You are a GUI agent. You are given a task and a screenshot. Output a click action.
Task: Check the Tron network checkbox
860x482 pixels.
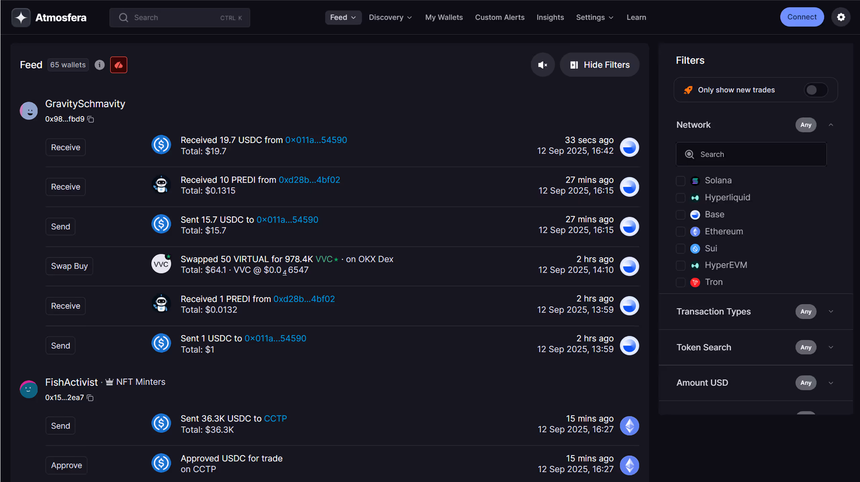pyautogui.click(x=680, y=283)
